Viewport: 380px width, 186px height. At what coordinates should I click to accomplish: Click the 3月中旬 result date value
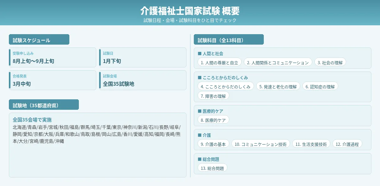click(22, 84)
